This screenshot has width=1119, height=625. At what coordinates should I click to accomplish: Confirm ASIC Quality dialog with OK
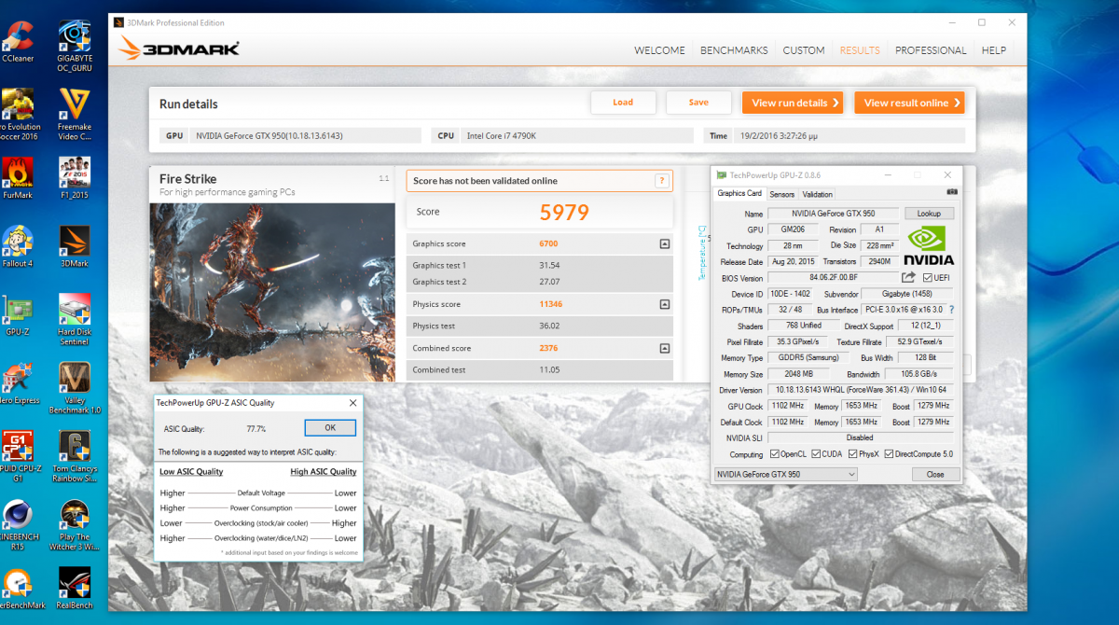click(330, 428)
